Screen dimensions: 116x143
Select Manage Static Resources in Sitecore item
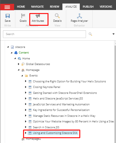pyautogui.click(x=64, y=116)
